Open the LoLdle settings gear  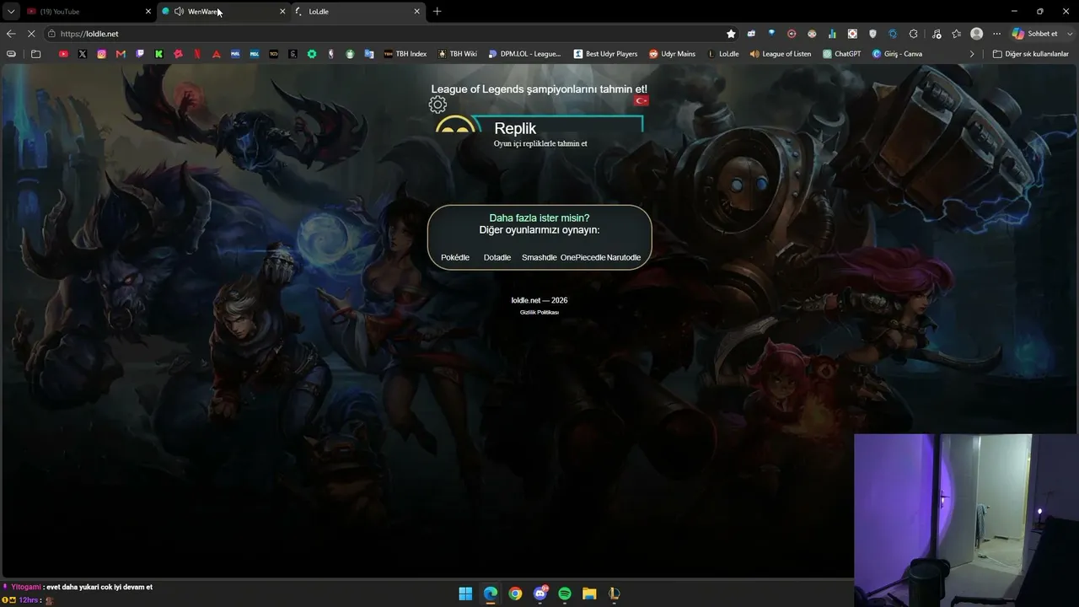click(x=438, y=105)
